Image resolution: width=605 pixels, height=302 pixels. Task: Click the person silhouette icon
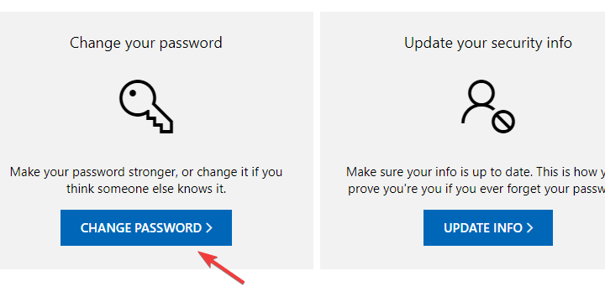488,107
